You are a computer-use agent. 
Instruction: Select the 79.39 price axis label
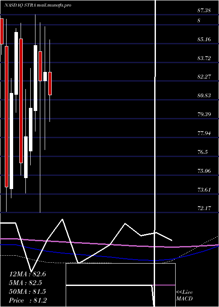pyautogui.click(x=204, y=114)
